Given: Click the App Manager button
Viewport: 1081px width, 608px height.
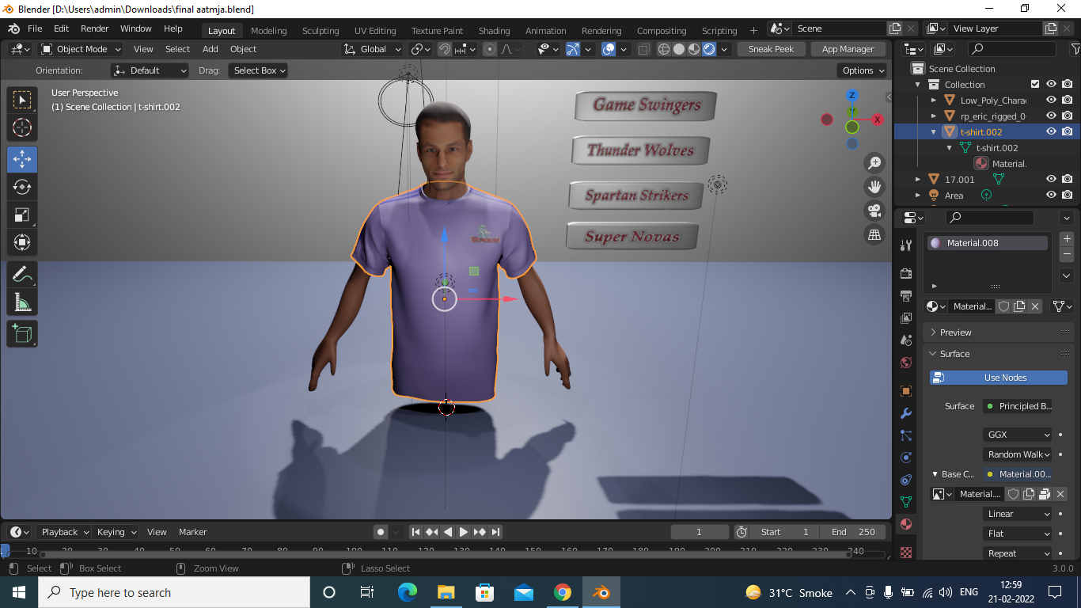Looking at the screenshot, I should (x=848, y=49).
